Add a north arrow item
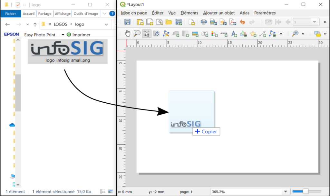 point(234,34)
